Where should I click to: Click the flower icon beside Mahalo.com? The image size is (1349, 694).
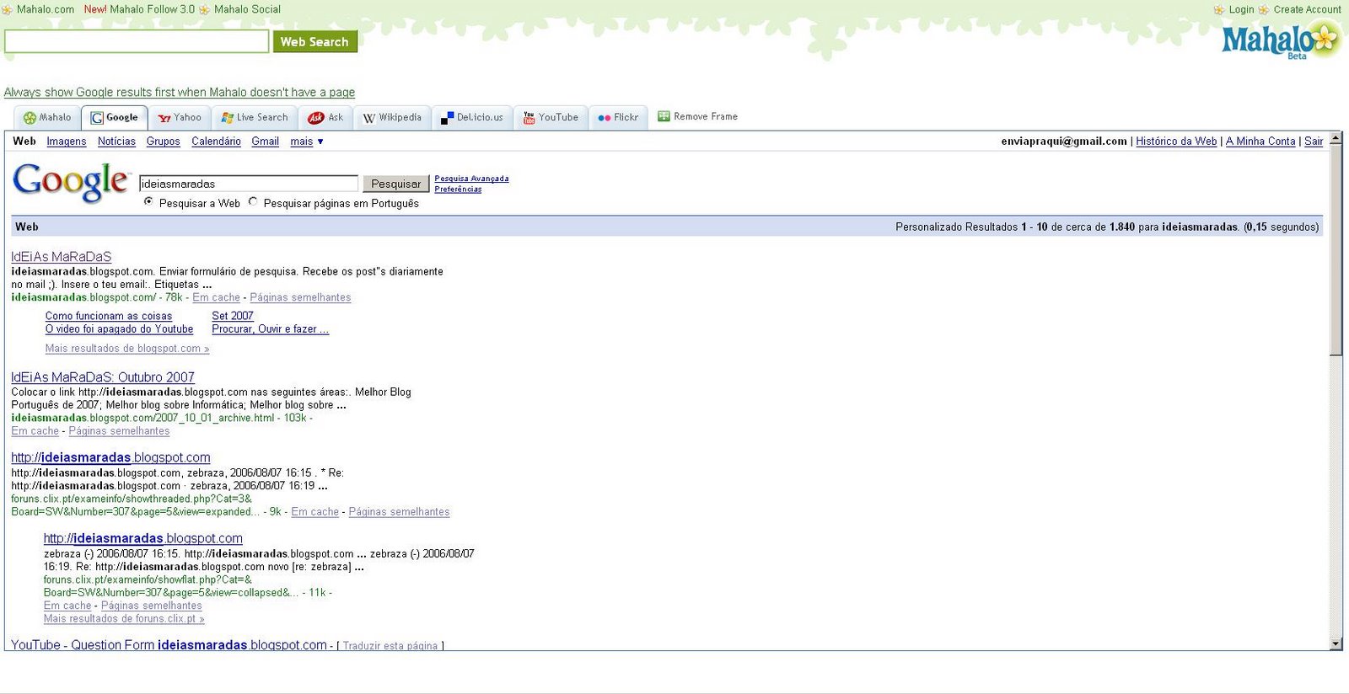[x=7, y=10]
